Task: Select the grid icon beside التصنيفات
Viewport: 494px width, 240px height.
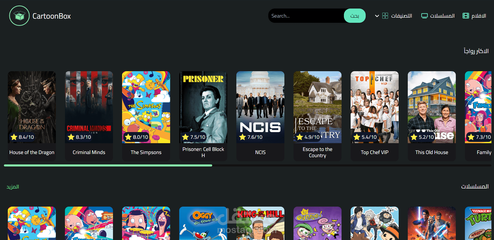Action: click(x=385, y=16)
